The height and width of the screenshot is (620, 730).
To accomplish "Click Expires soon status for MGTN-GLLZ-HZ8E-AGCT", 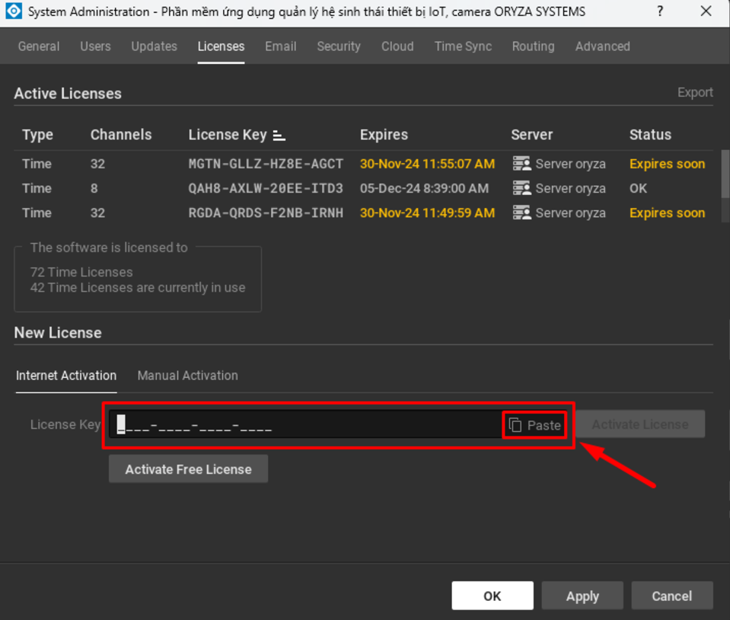I will tap(667, 164).
